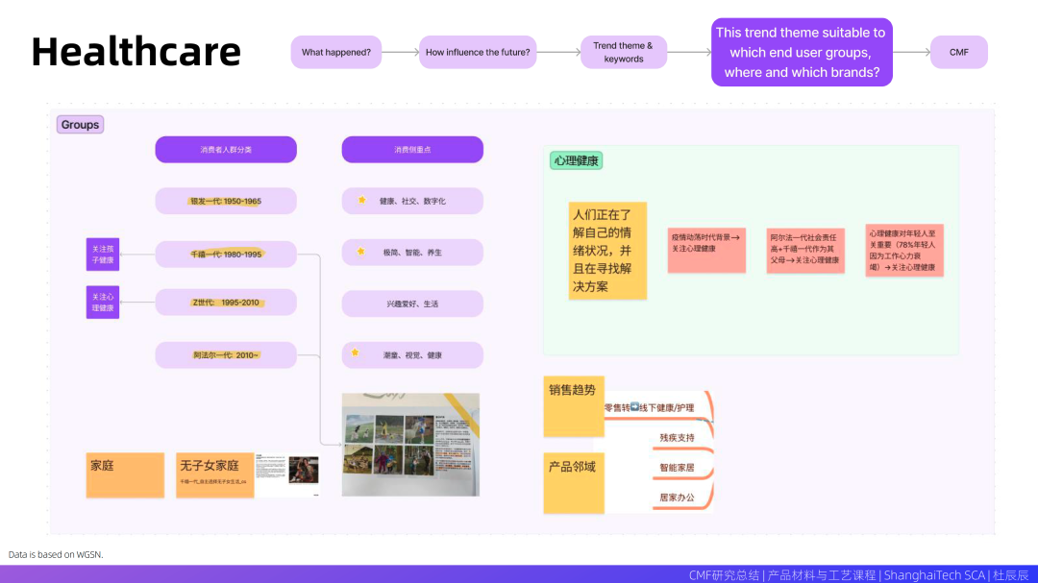Select the 消费者人群分类 header pill
1038x583 pixels.
pyautogui.click(x=226, y=150)
